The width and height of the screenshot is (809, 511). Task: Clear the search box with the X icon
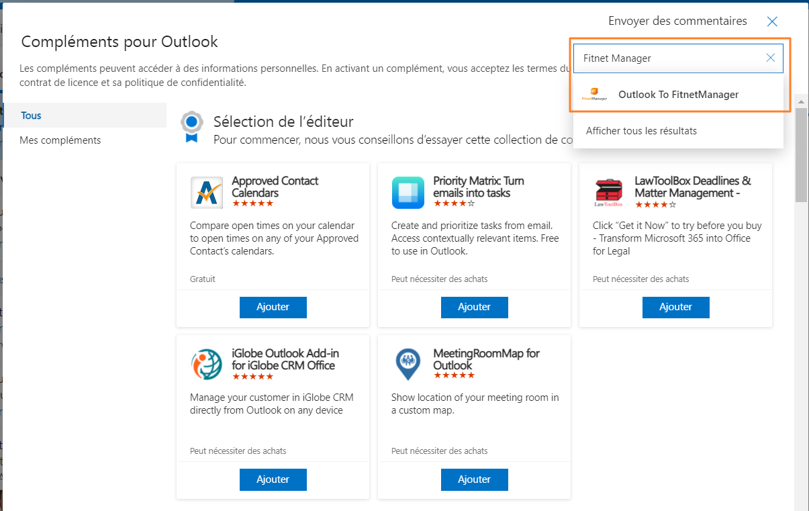tap(770, 58)
